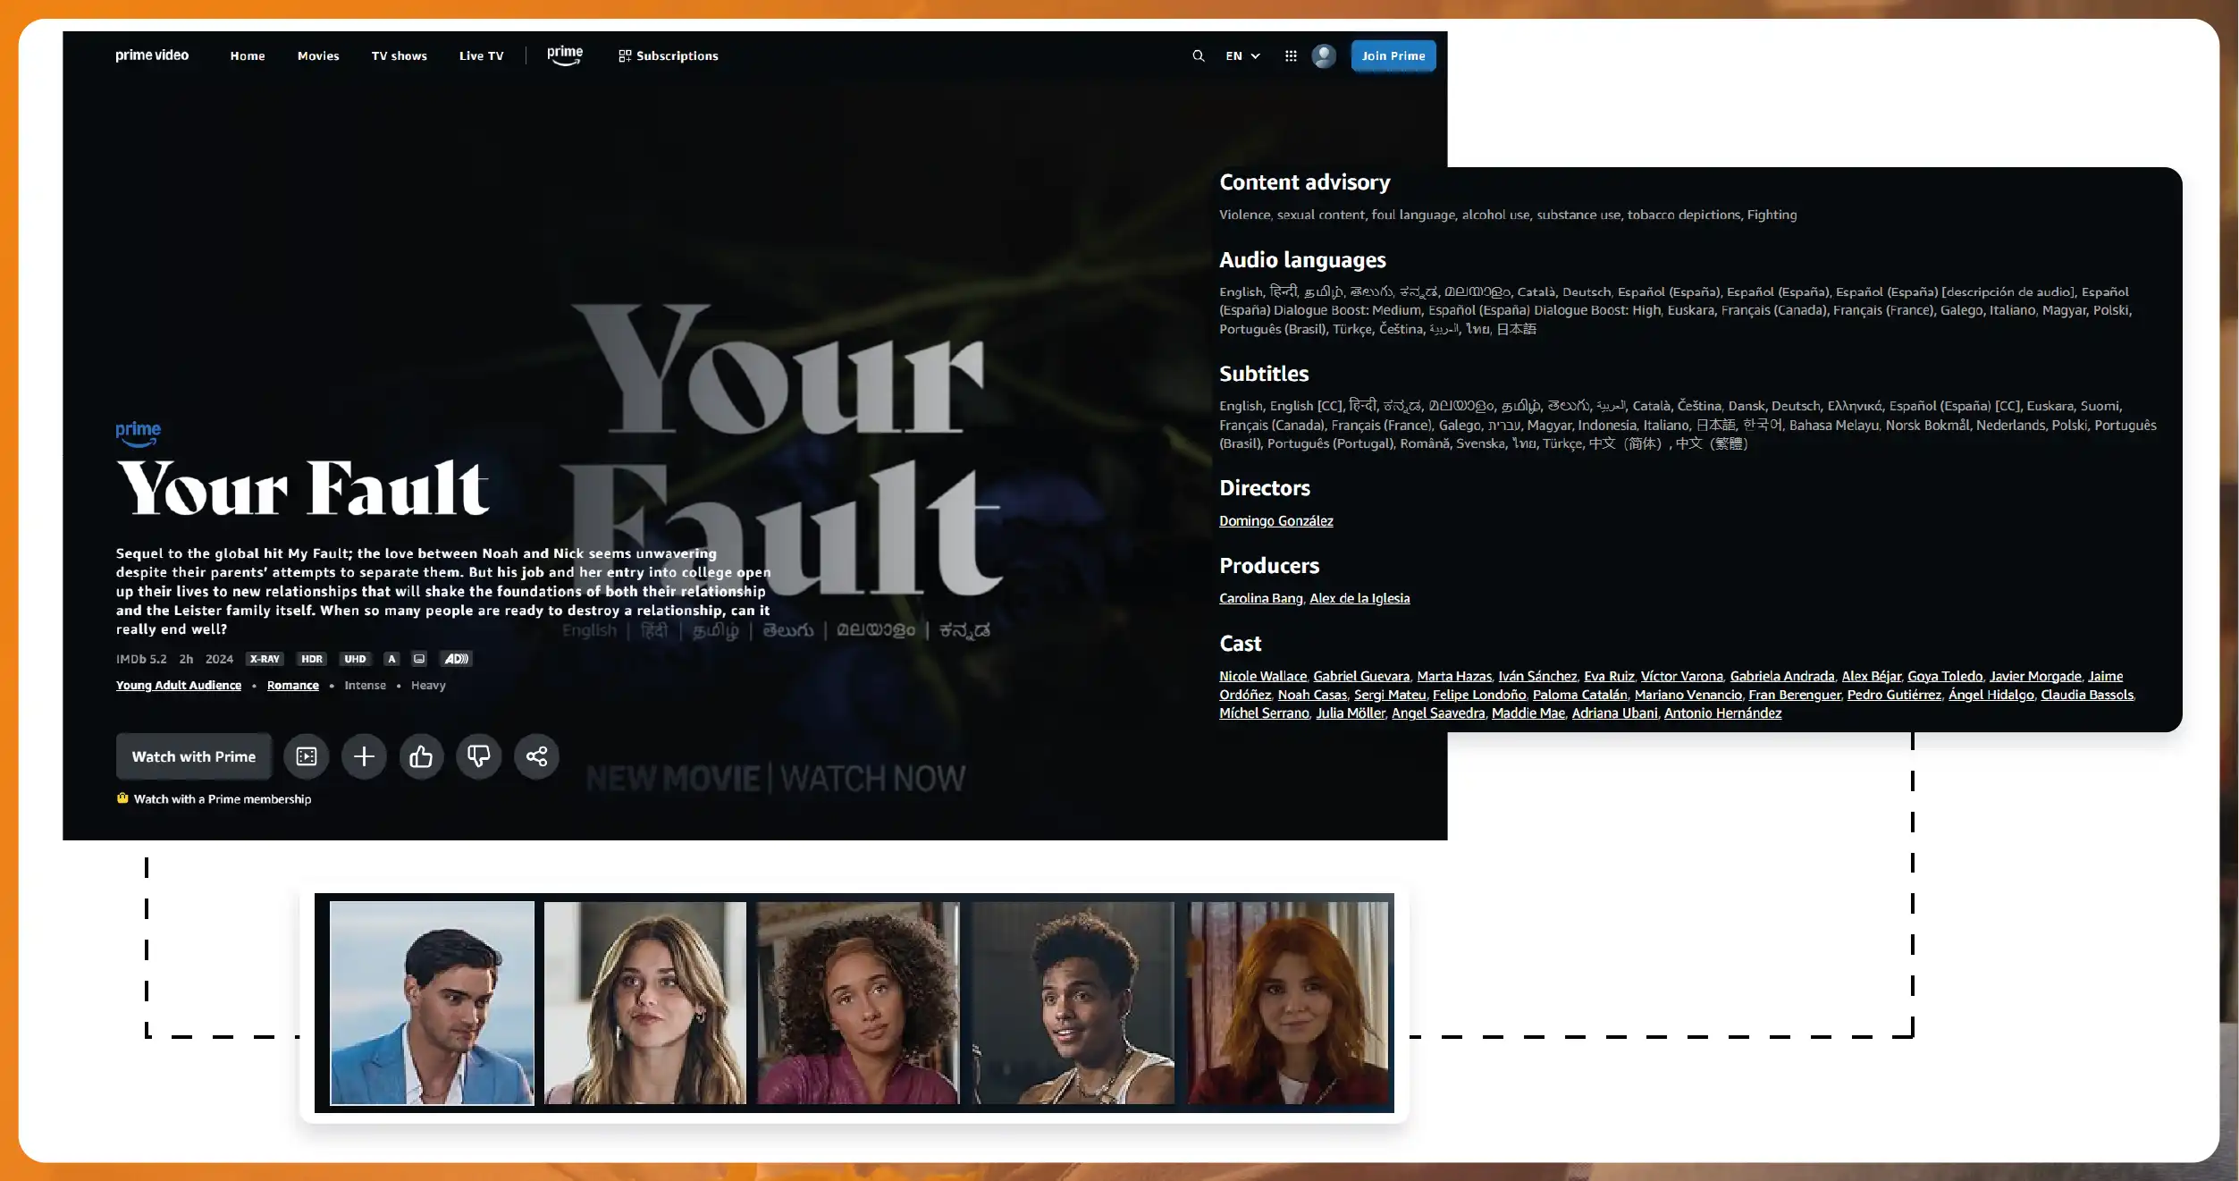Click the Prime logo in navigation
The image size is (2239, 1181).
pyautogui.click(x=564, y=55)
